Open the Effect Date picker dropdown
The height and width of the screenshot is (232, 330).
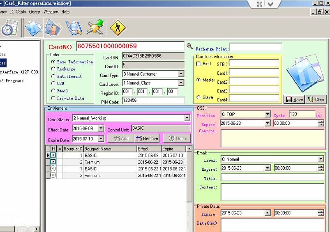[x=101, y=128]
